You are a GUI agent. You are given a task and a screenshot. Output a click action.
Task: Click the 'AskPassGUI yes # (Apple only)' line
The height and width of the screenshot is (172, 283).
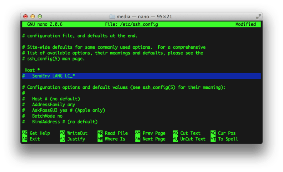pyautogui.click(x=64, y=110)
